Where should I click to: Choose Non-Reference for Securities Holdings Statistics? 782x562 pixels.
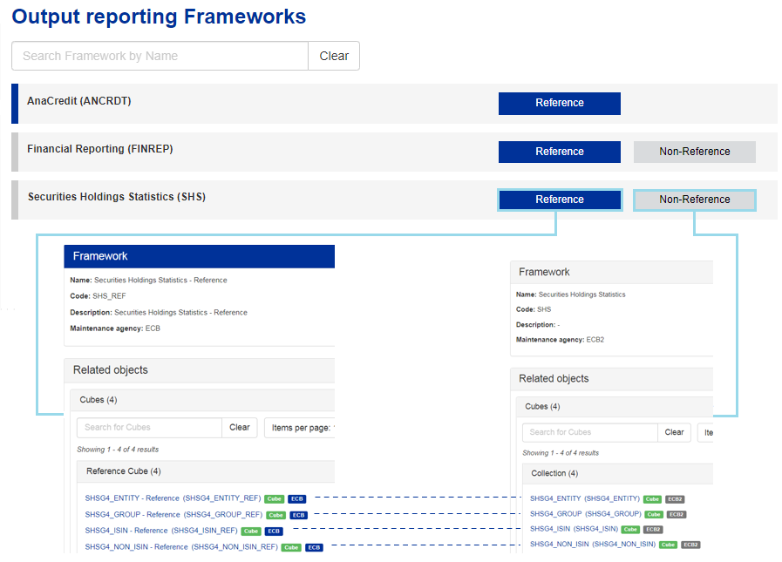coord(694,200)
